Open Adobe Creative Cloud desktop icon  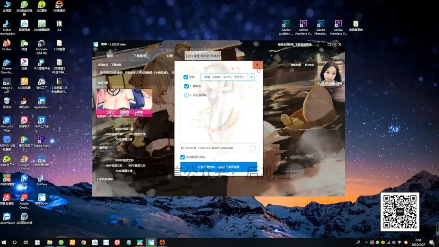click(24, 201)
